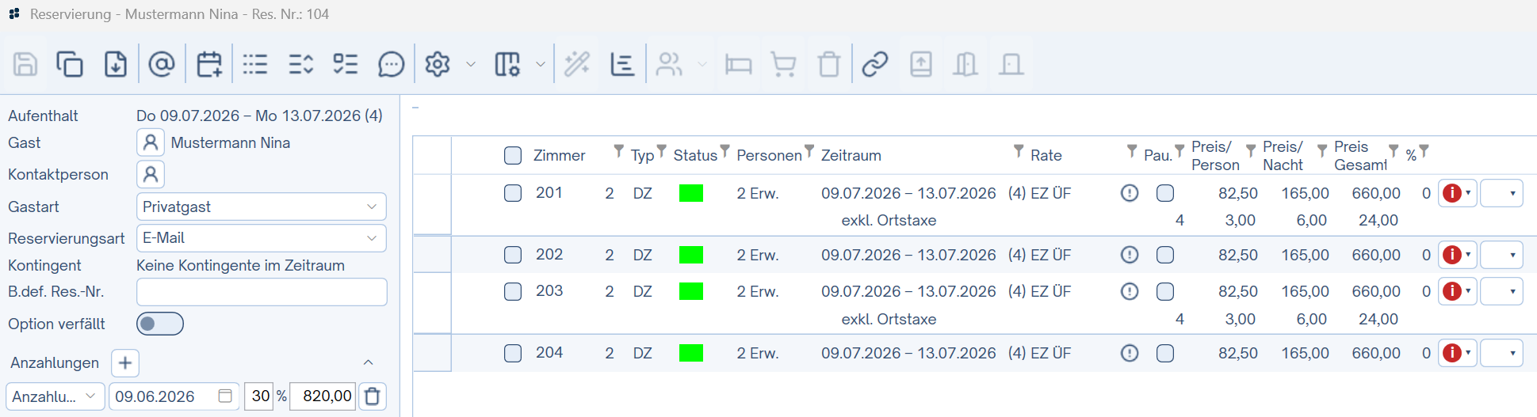Tick the Pau. checkbox for room 203

[x=1165, y=291]
